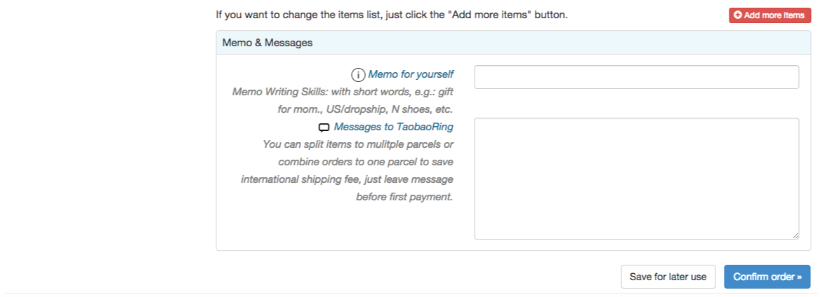
Task: Click Save for later use
Action: tap(668, 277)
